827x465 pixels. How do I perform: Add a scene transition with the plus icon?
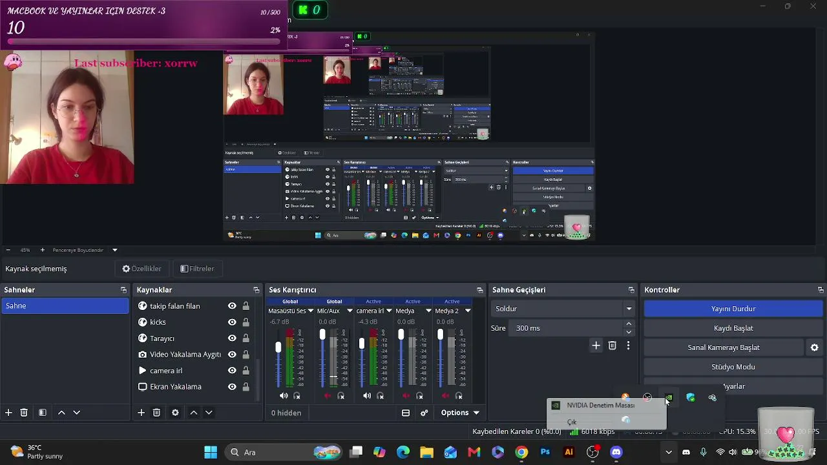click(596, 346)
